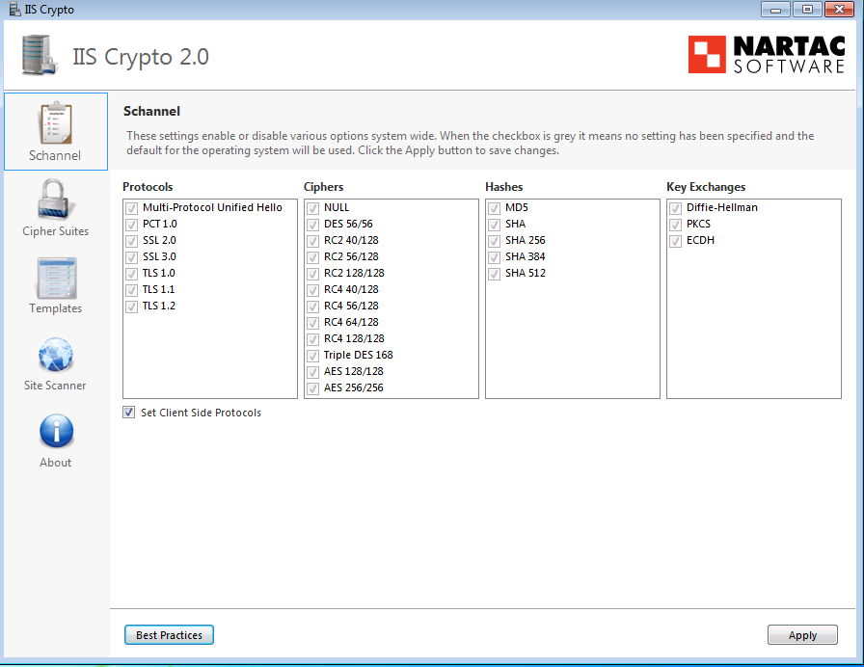
Task: Toggle the SHA 256 hash checkbox
Action: [x=495, y=241]
